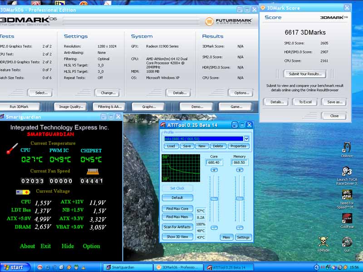Click the Run 3DMark button
The image size is (363, 272).
pyautogui.click(x=19, y=107)
